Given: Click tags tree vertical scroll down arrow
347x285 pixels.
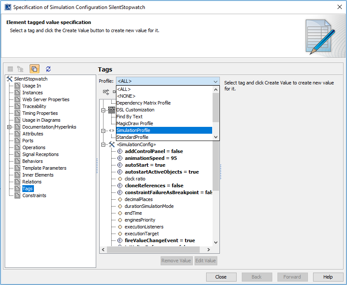Looking at the screenshot, I should tap(216, 243).
